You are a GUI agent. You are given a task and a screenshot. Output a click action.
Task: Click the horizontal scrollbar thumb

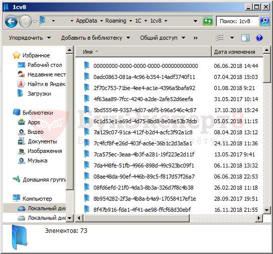pos(136,218)
